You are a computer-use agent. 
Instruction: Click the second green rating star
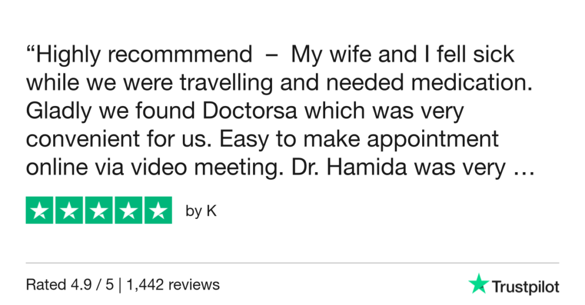[x=70, y=210]
